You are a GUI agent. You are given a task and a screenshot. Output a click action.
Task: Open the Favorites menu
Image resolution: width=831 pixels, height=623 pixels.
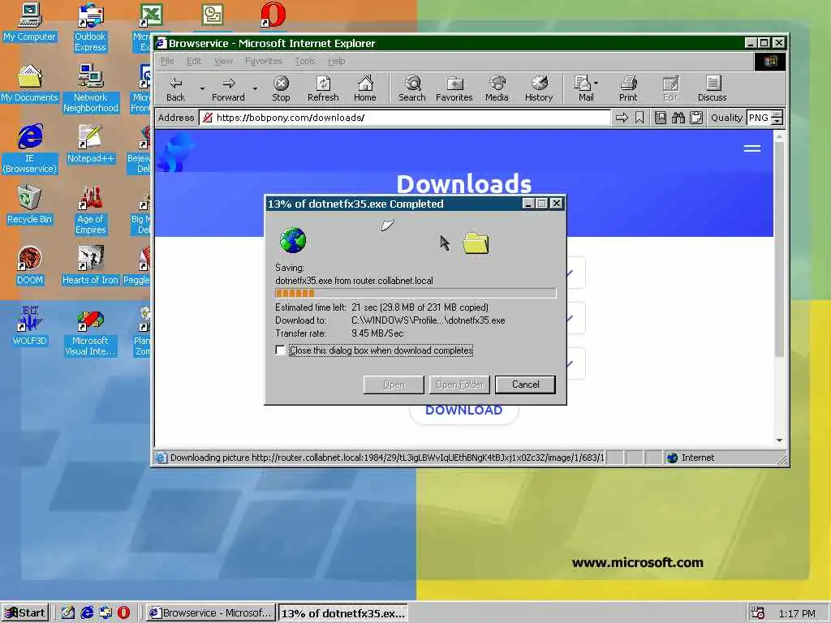coord(264,61)
